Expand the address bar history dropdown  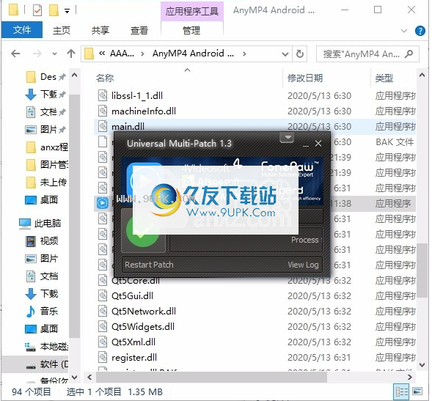[x=285, y=54]
